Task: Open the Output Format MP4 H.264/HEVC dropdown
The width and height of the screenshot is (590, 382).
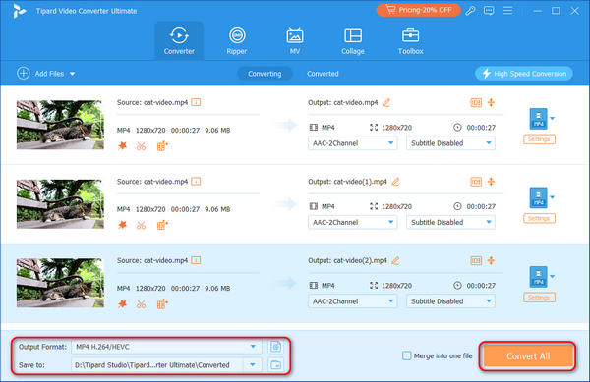Action: coord(166,347)
